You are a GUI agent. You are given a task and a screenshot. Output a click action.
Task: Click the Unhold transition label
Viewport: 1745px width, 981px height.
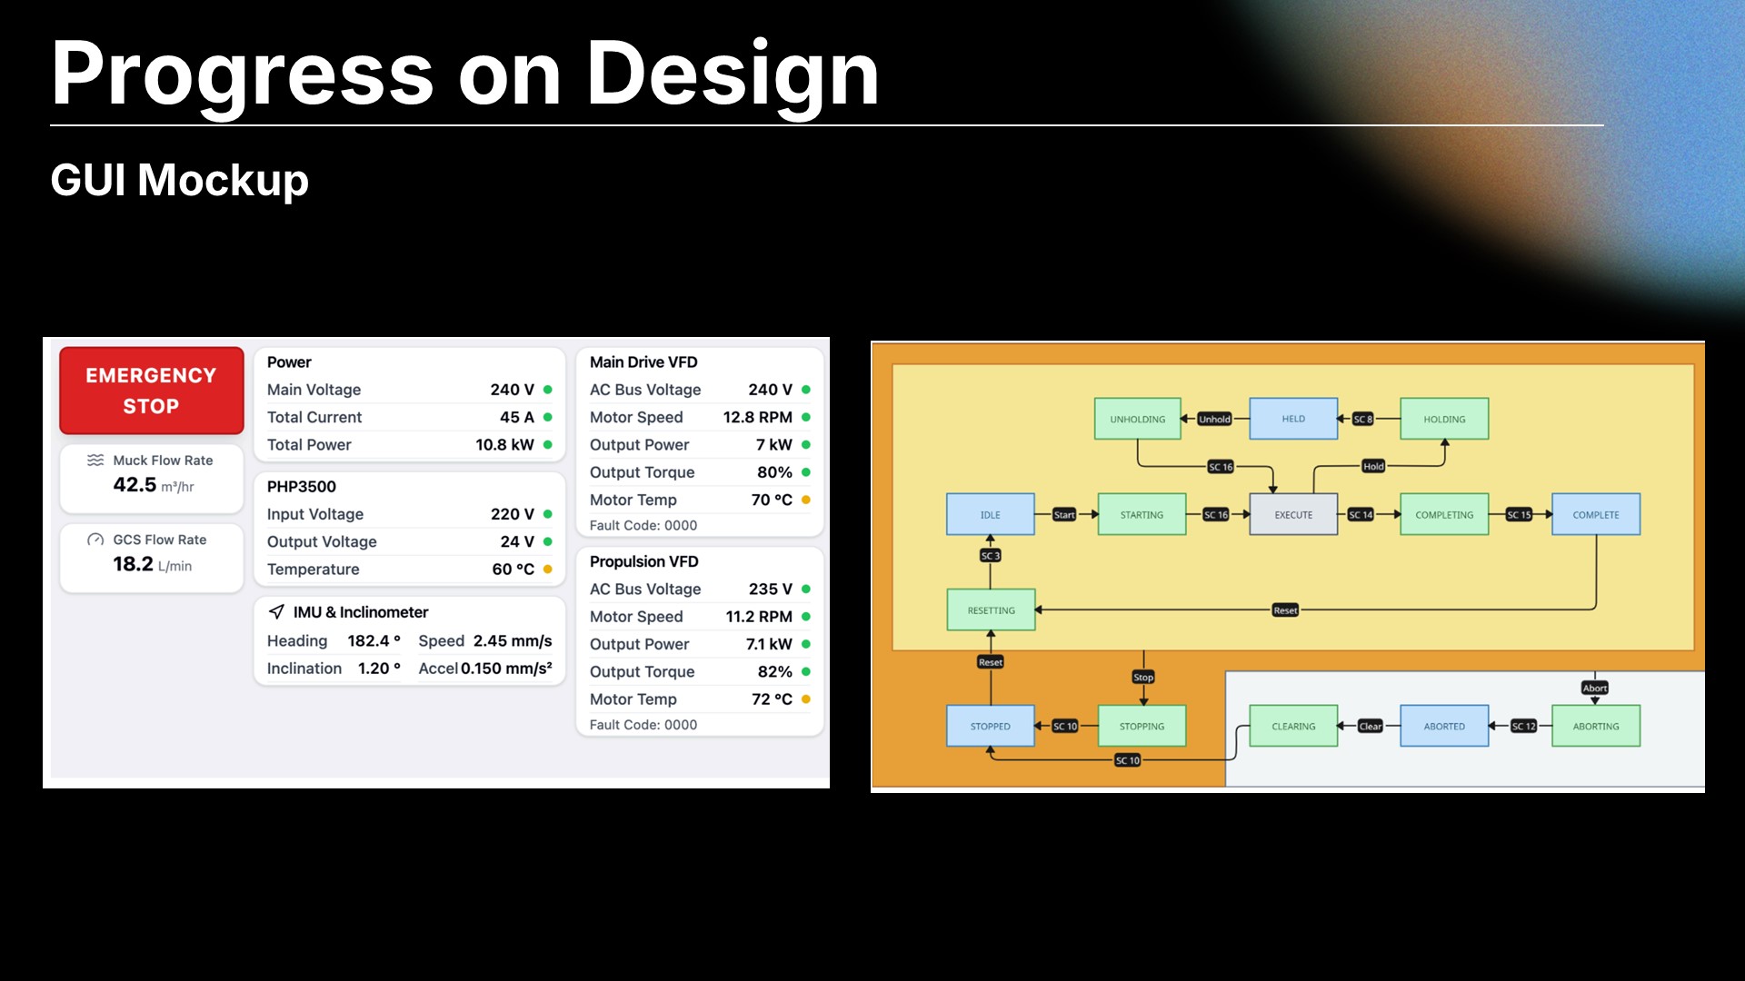tap(1214, 419)
